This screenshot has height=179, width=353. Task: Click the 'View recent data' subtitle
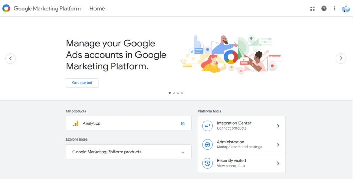click(231, 166)
